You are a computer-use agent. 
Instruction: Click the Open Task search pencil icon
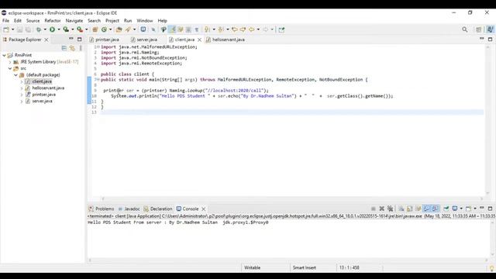pyautogui.click(x=128, y=29)
